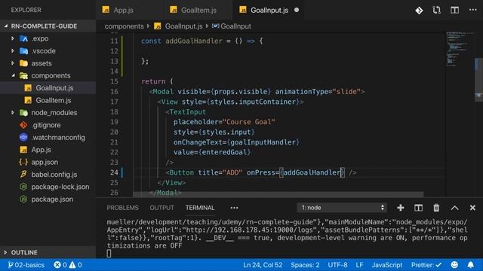Click the 'Ln 24, Col 52' status item

263,265
